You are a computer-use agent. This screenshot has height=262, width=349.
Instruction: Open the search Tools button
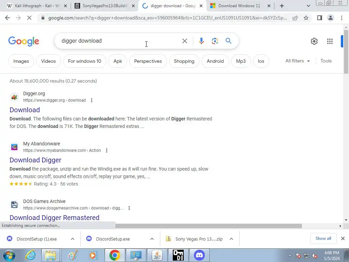326,61
